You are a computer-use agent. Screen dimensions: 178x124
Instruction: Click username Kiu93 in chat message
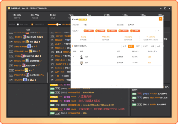[x=73, y=97]
